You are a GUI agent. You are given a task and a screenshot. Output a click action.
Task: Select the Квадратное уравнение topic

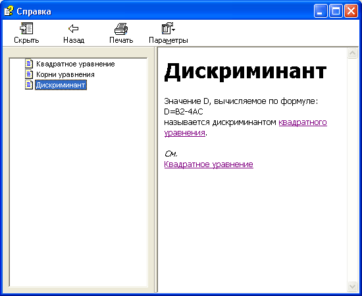pyautogui.click(x=76, y=64)
